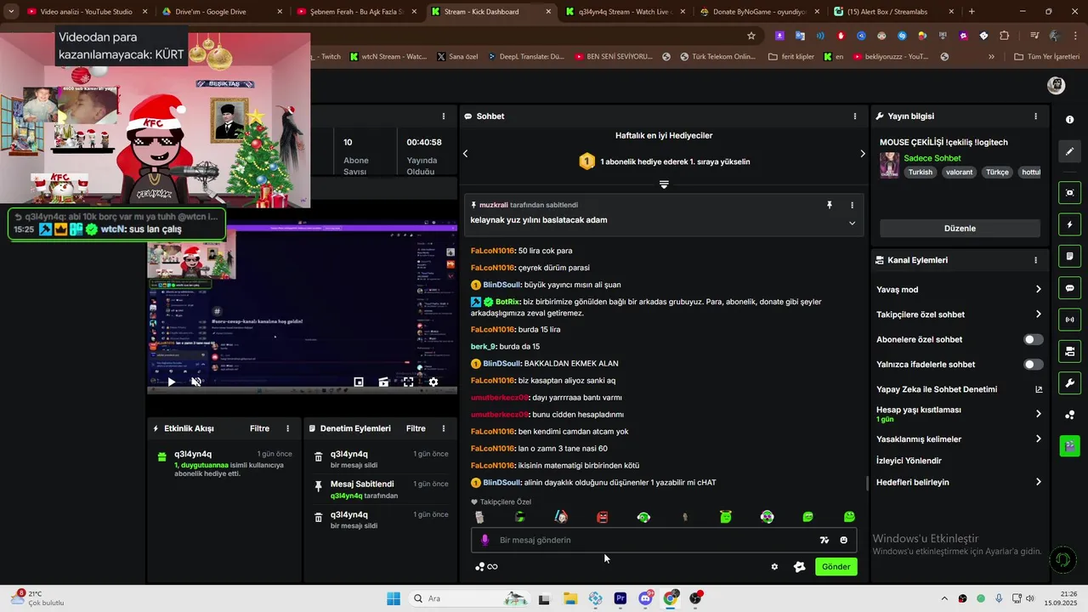The width and height of the screenshot is (1088, 612).
Task: Click the Sadece Sohbet category link
Action: pyautogui.click(x=932, y=158)
